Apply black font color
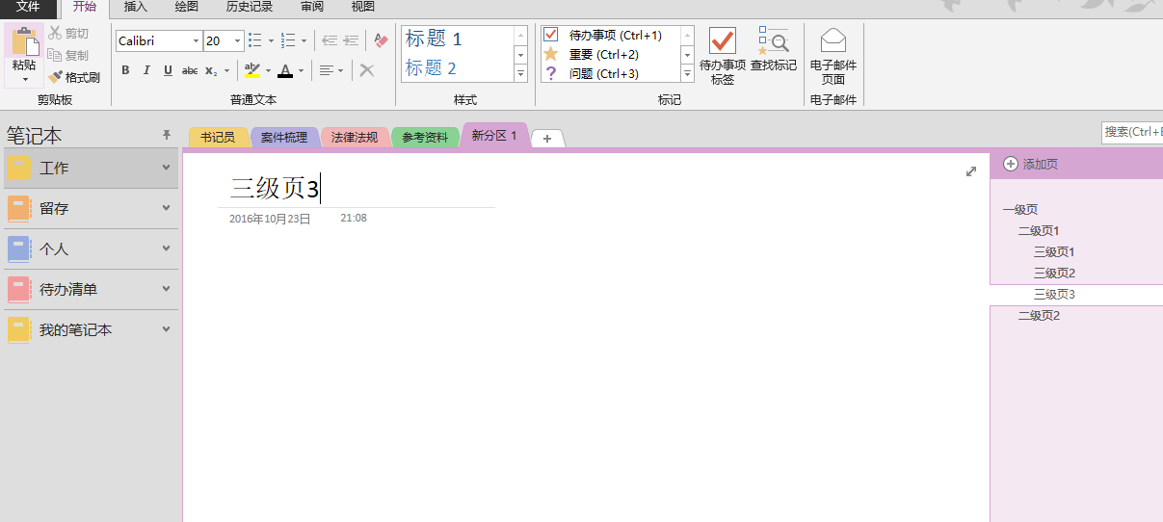 pyautogui.click(x=285, y=70)
